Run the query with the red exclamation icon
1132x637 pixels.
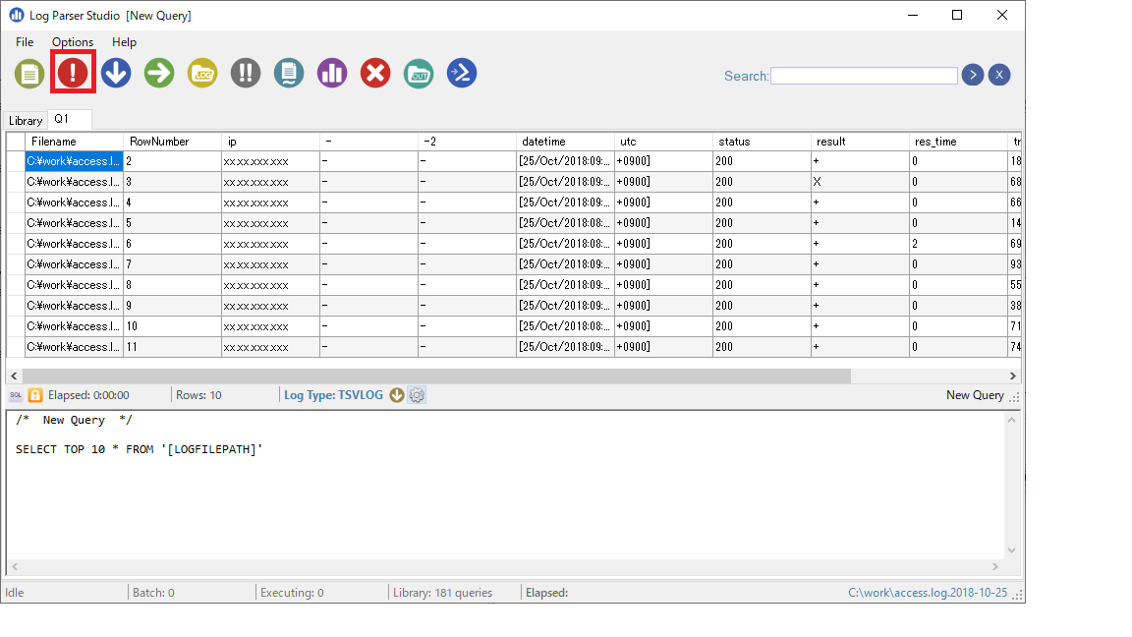click(72, 74)
